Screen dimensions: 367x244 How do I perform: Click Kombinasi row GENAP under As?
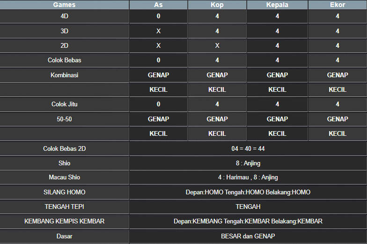(158, 75)
